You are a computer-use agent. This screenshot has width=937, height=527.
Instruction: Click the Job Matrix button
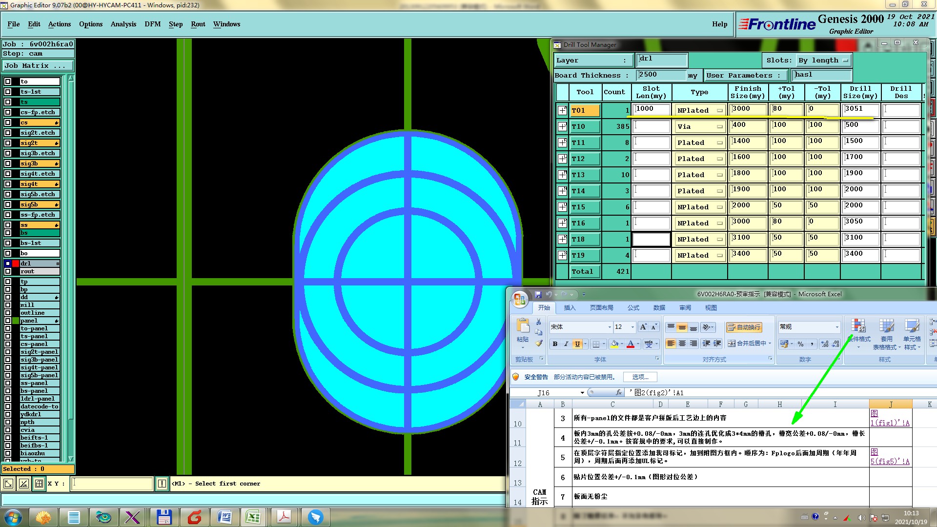point(38,65)
